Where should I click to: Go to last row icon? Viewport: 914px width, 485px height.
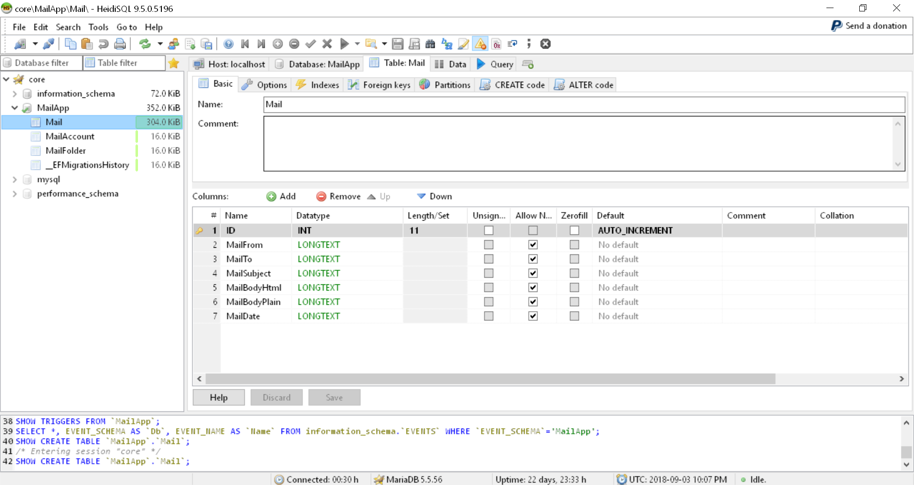coord(261,44)
